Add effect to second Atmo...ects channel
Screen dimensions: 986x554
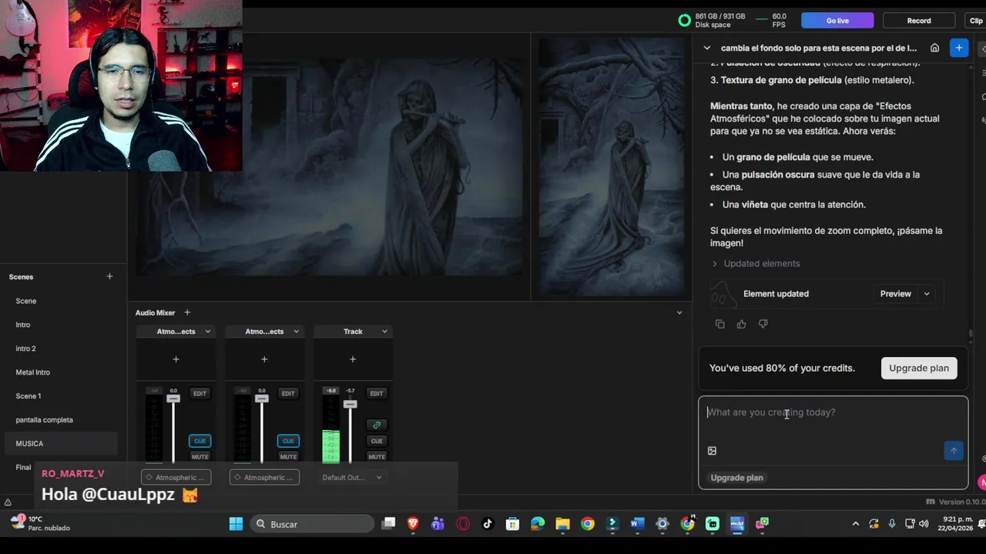[x=264, y=359]
